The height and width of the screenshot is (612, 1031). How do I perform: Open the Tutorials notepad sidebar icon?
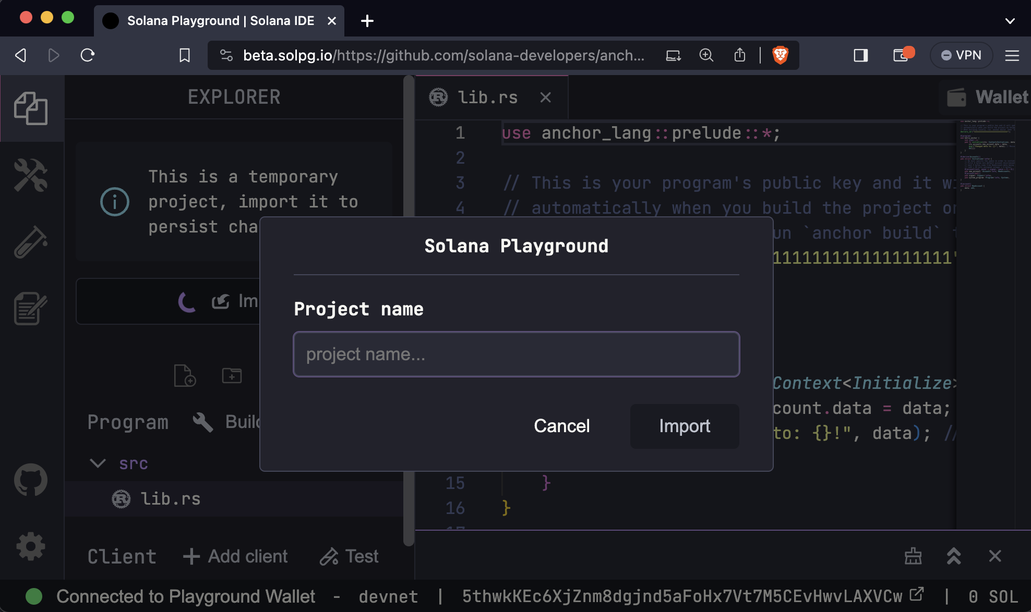pyautogui.click(x=31, y=308)
